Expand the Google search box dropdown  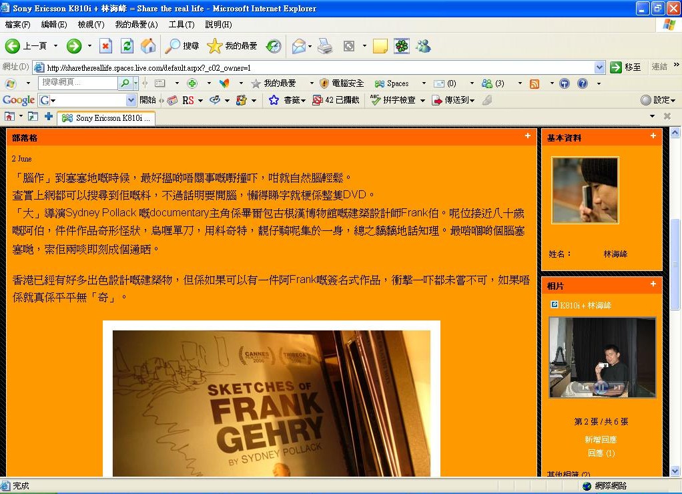tap(131, 100)
